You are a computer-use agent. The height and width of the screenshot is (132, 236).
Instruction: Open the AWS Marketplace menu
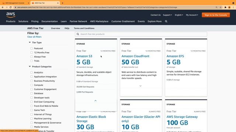click(99, 21)
